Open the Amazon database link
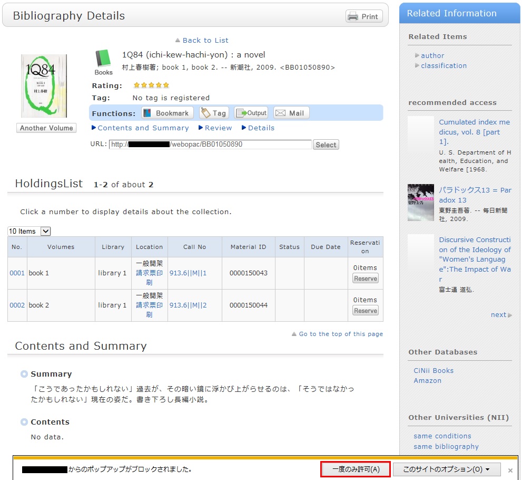This screenshot has height=480, width=522. click(x=427, y=381)
